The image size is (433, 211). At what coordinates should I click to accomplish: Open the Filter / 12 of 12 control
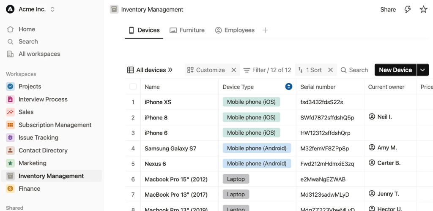coord(267,70)
